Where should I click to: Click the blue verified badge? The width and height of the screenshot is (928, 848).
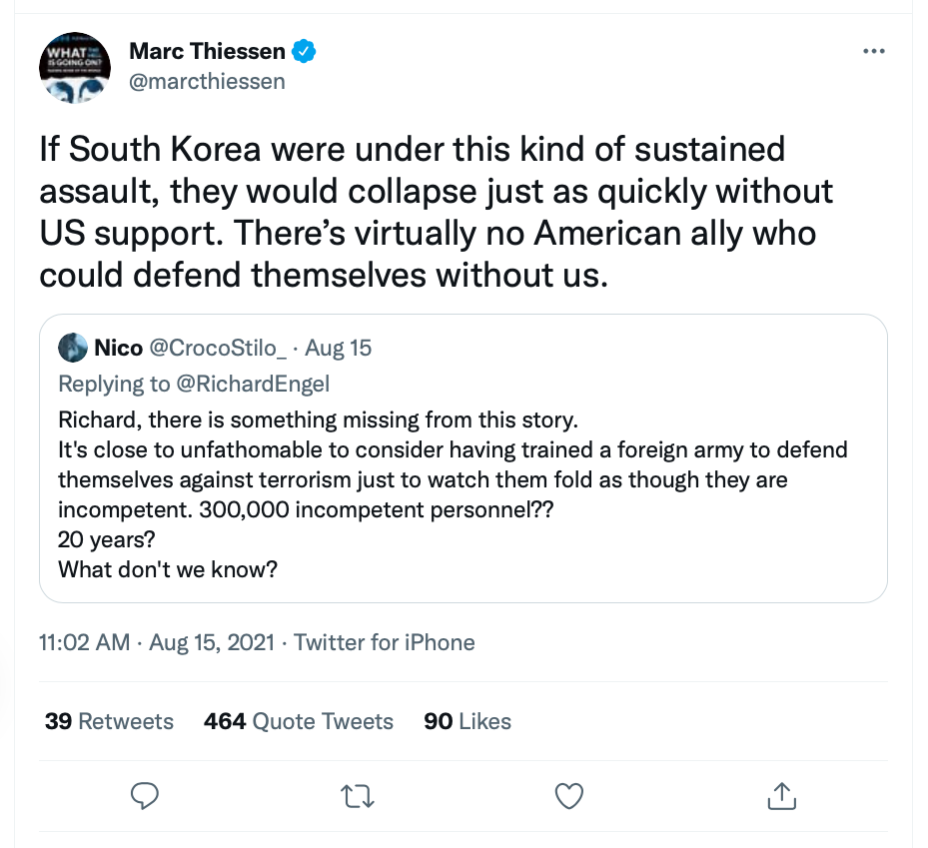(304, 50)
